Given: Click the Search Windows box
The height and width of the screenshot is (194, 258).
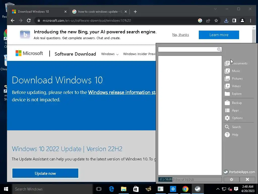Looking at the screenshot, I should click(52, 189).
